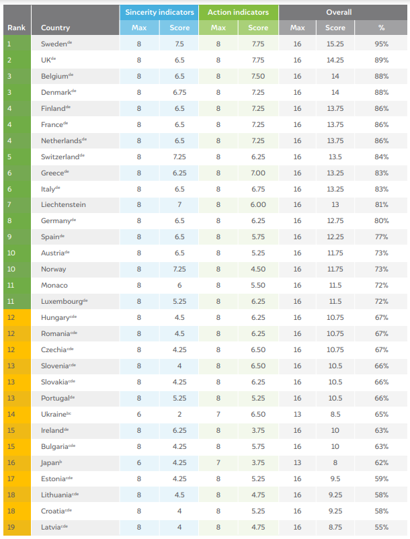
Task: Select the Overall column group header
Action: pyautogui.click(x=339, y=12)
